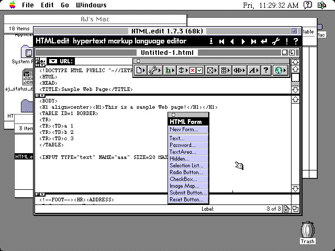The height and width of the screenshot is (251, 335).
Task: Click the anchor link tool icon
Action: point(183,70)
